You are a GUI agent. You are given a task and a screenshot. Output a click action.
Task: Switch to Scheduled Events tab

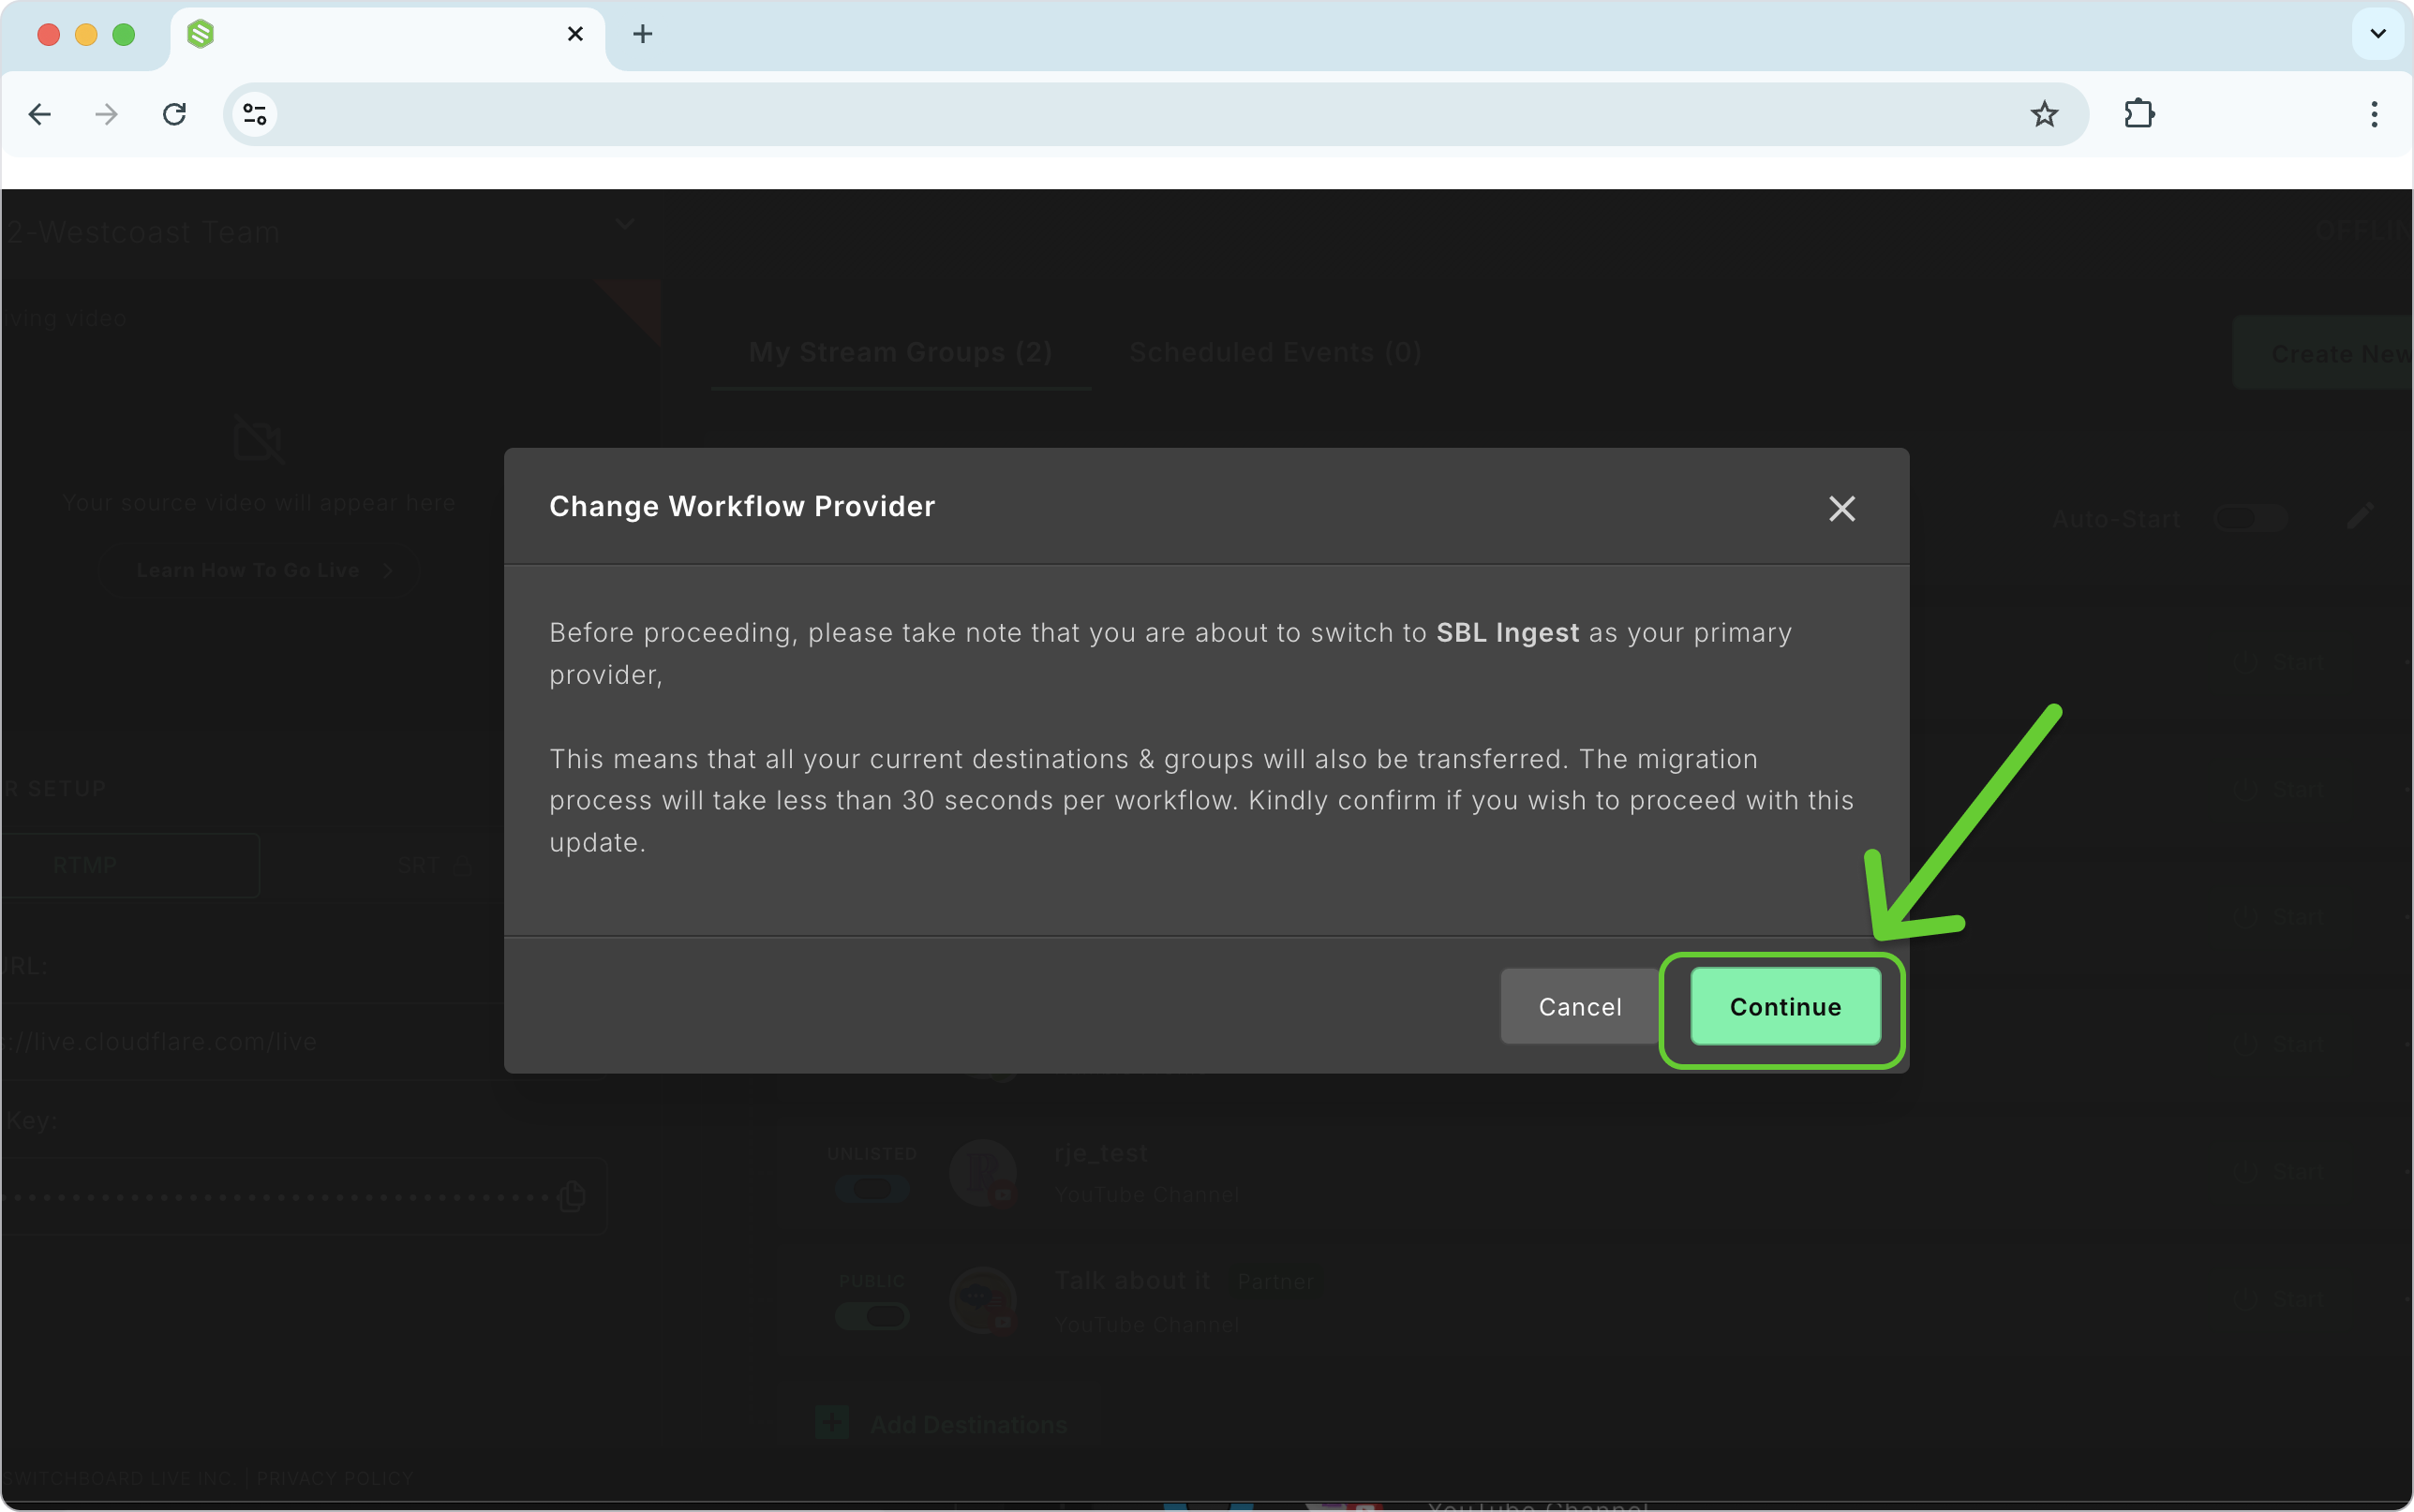coord(1275,352)
